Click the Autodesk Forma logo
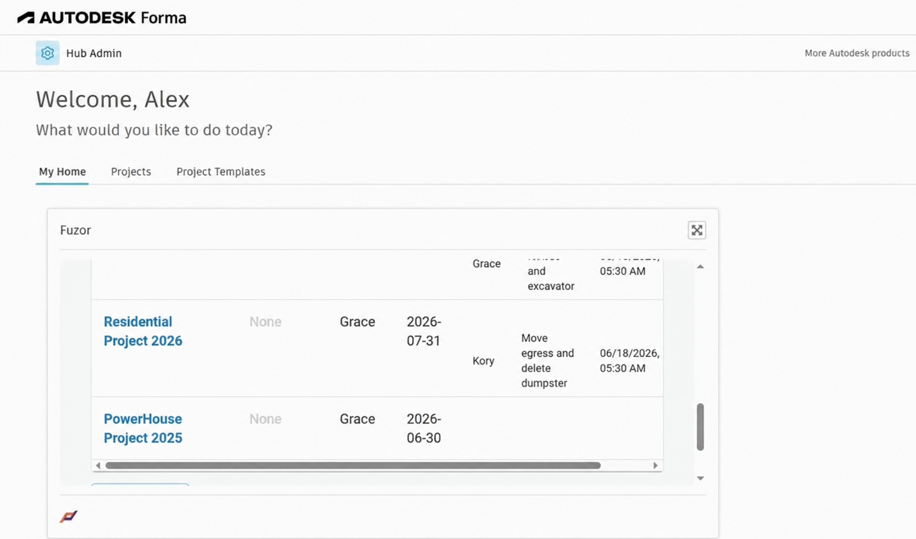 [x=101, y=17]
